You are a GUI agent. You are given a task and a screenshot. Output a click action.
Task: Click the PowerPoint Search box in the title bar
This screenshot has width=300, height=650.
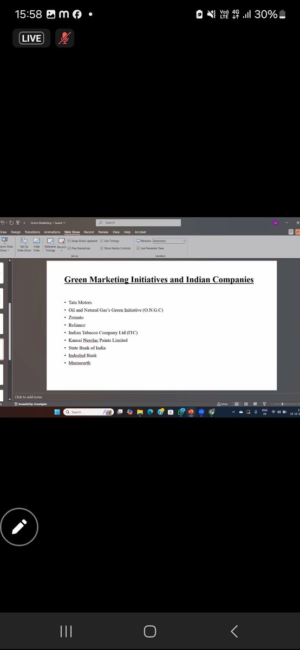point(139,223)
